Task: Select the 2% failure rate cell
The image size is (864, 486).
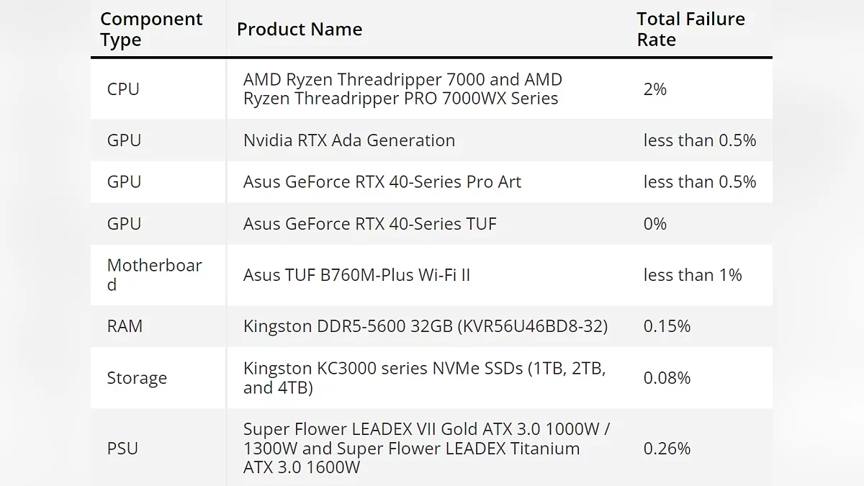Action: click(655, 89)
